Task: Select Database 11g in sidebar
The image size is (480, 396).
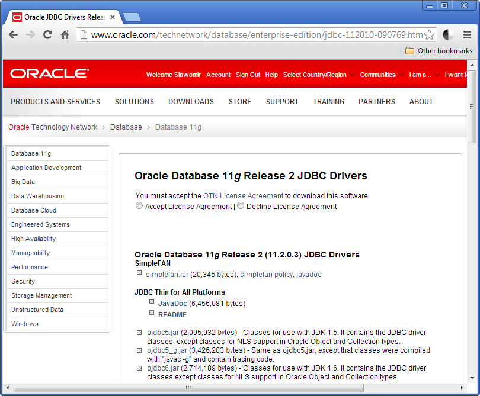Action: (x=57, y=153)
